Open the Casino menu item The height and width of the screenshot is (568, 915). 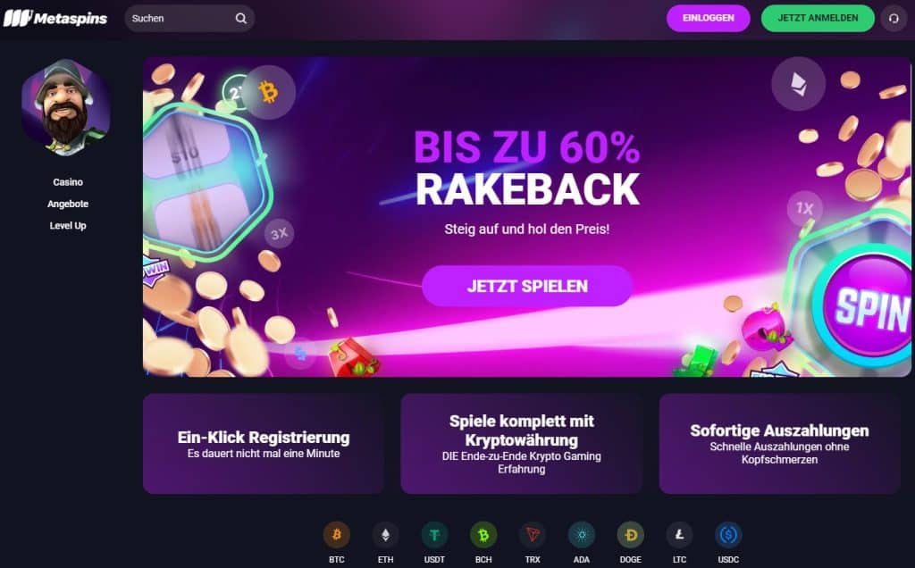point(68,182)
